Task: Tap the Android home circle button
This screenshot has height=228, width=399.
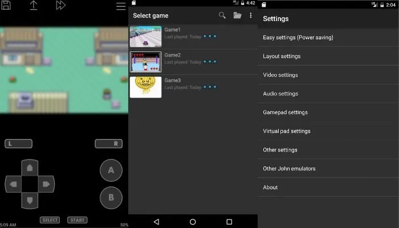Action: pos(193,222)
